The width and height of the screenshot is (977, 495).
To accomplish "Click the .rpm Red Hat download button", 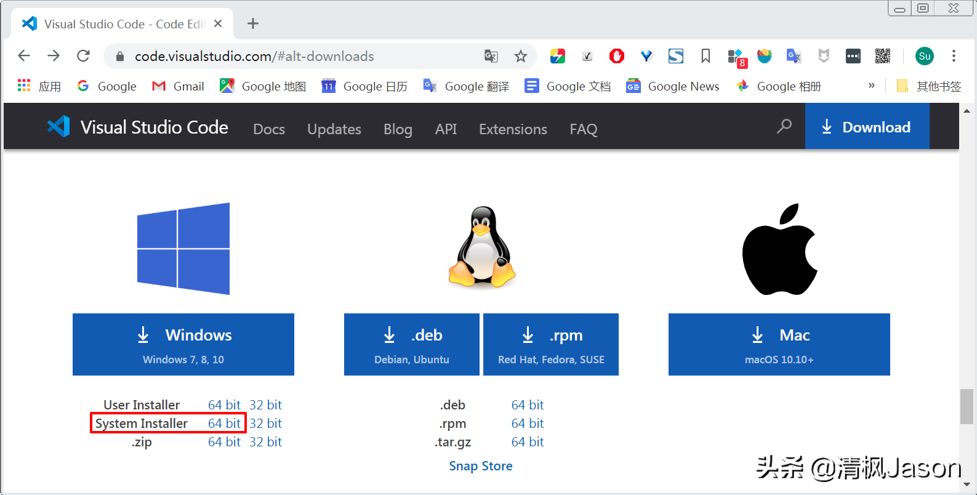I will [551, 344].
